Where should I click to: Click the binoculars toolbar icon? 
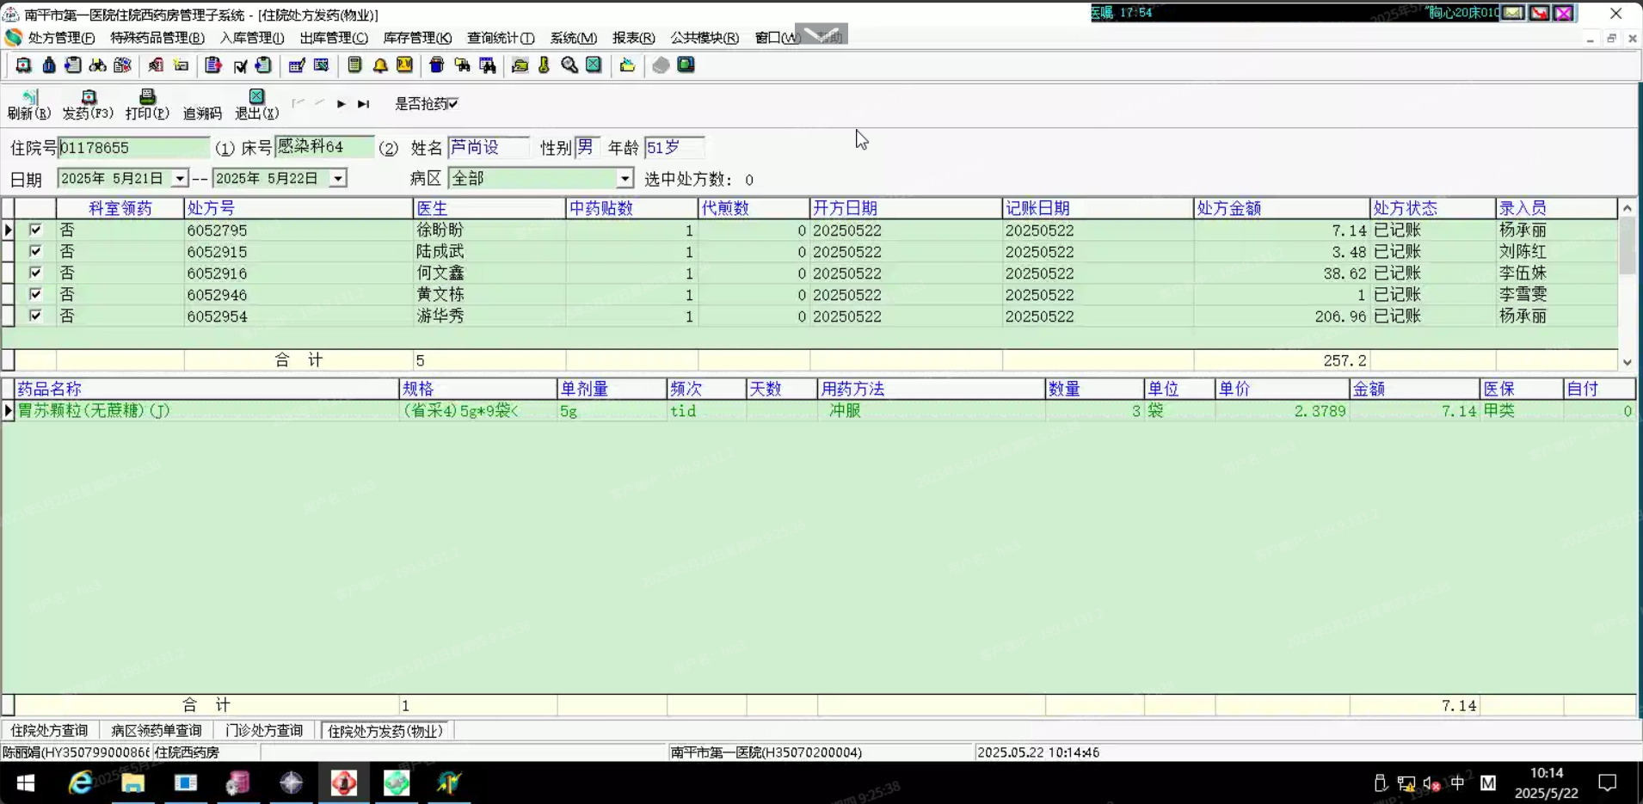click(98, 65)
